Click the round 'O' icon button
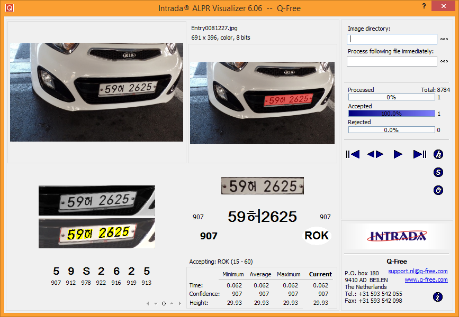The image size is (459, 317). [x=438, y=191]
